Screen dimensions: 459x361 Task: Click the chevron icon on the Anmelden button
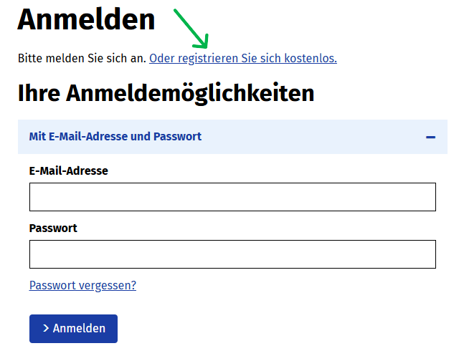46,328
